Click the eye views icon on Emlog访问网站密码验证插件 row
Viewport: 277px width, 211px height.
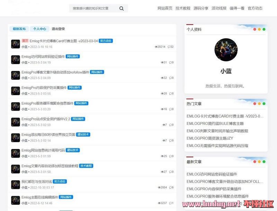162,62
